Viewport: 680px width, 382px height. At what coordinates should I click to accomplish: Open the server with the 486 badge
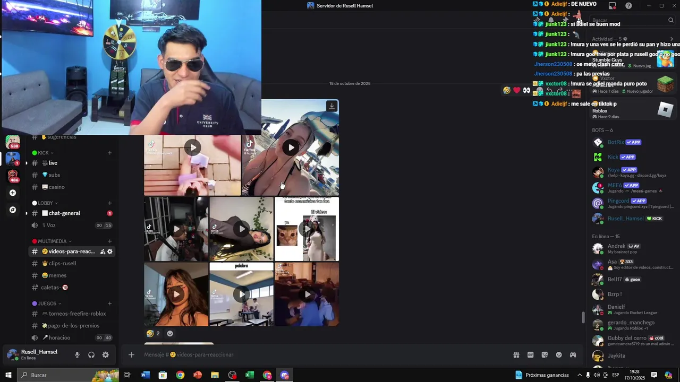(13, 176)
